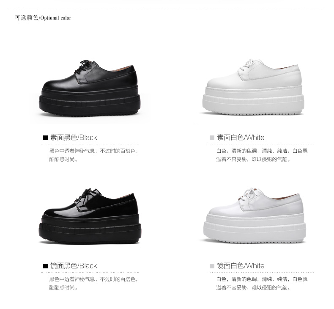Click the matte white platform shoe image
This screenshot has height=309, width=334.
coord(253,87)
